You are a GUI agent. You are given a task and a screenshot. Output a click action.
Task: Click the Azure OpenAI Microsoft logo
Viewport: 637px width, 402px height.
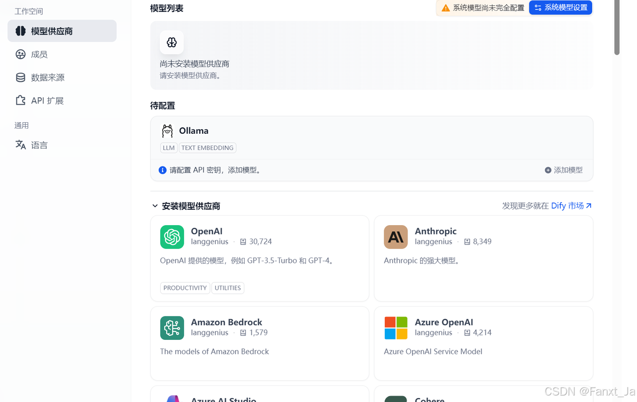396,328
